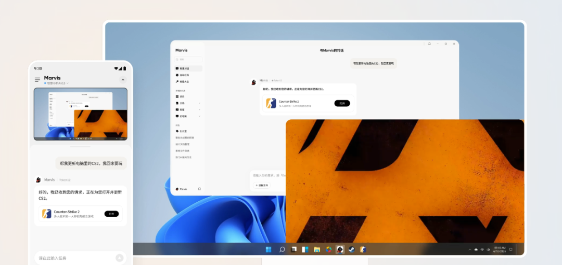This screenshot has height=265, width=562.
Task: Select the 新建对话 item in the Marvis sidebar
Action: 188,68
